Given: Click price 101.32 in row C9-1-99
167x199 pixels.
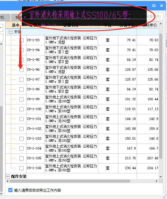Looking at the screenshot, I should (130, 99).
